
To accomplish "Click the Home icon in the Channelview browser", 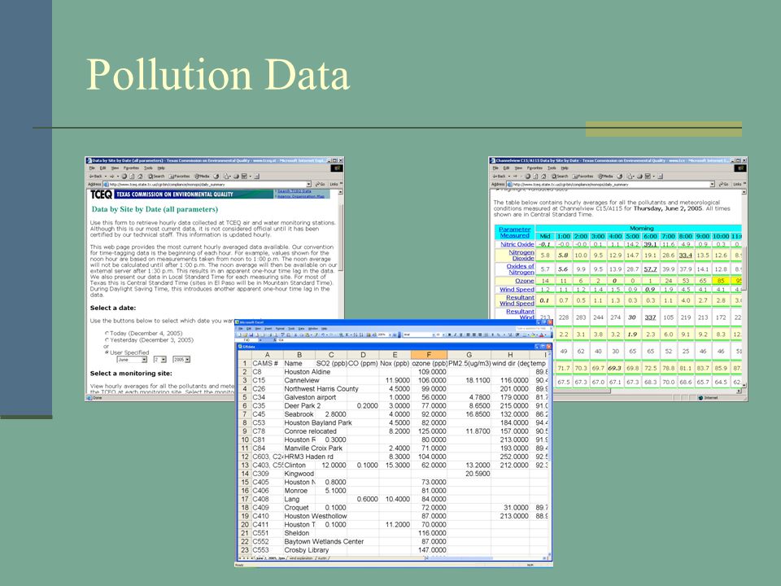I will tap(543, 177).
